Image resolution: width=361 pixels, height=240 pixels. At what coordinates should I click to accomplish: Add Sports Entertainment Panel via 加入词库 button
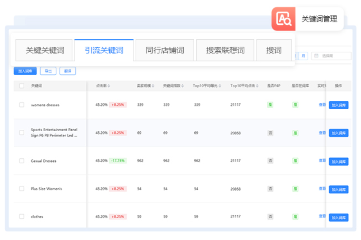[338, 133]
